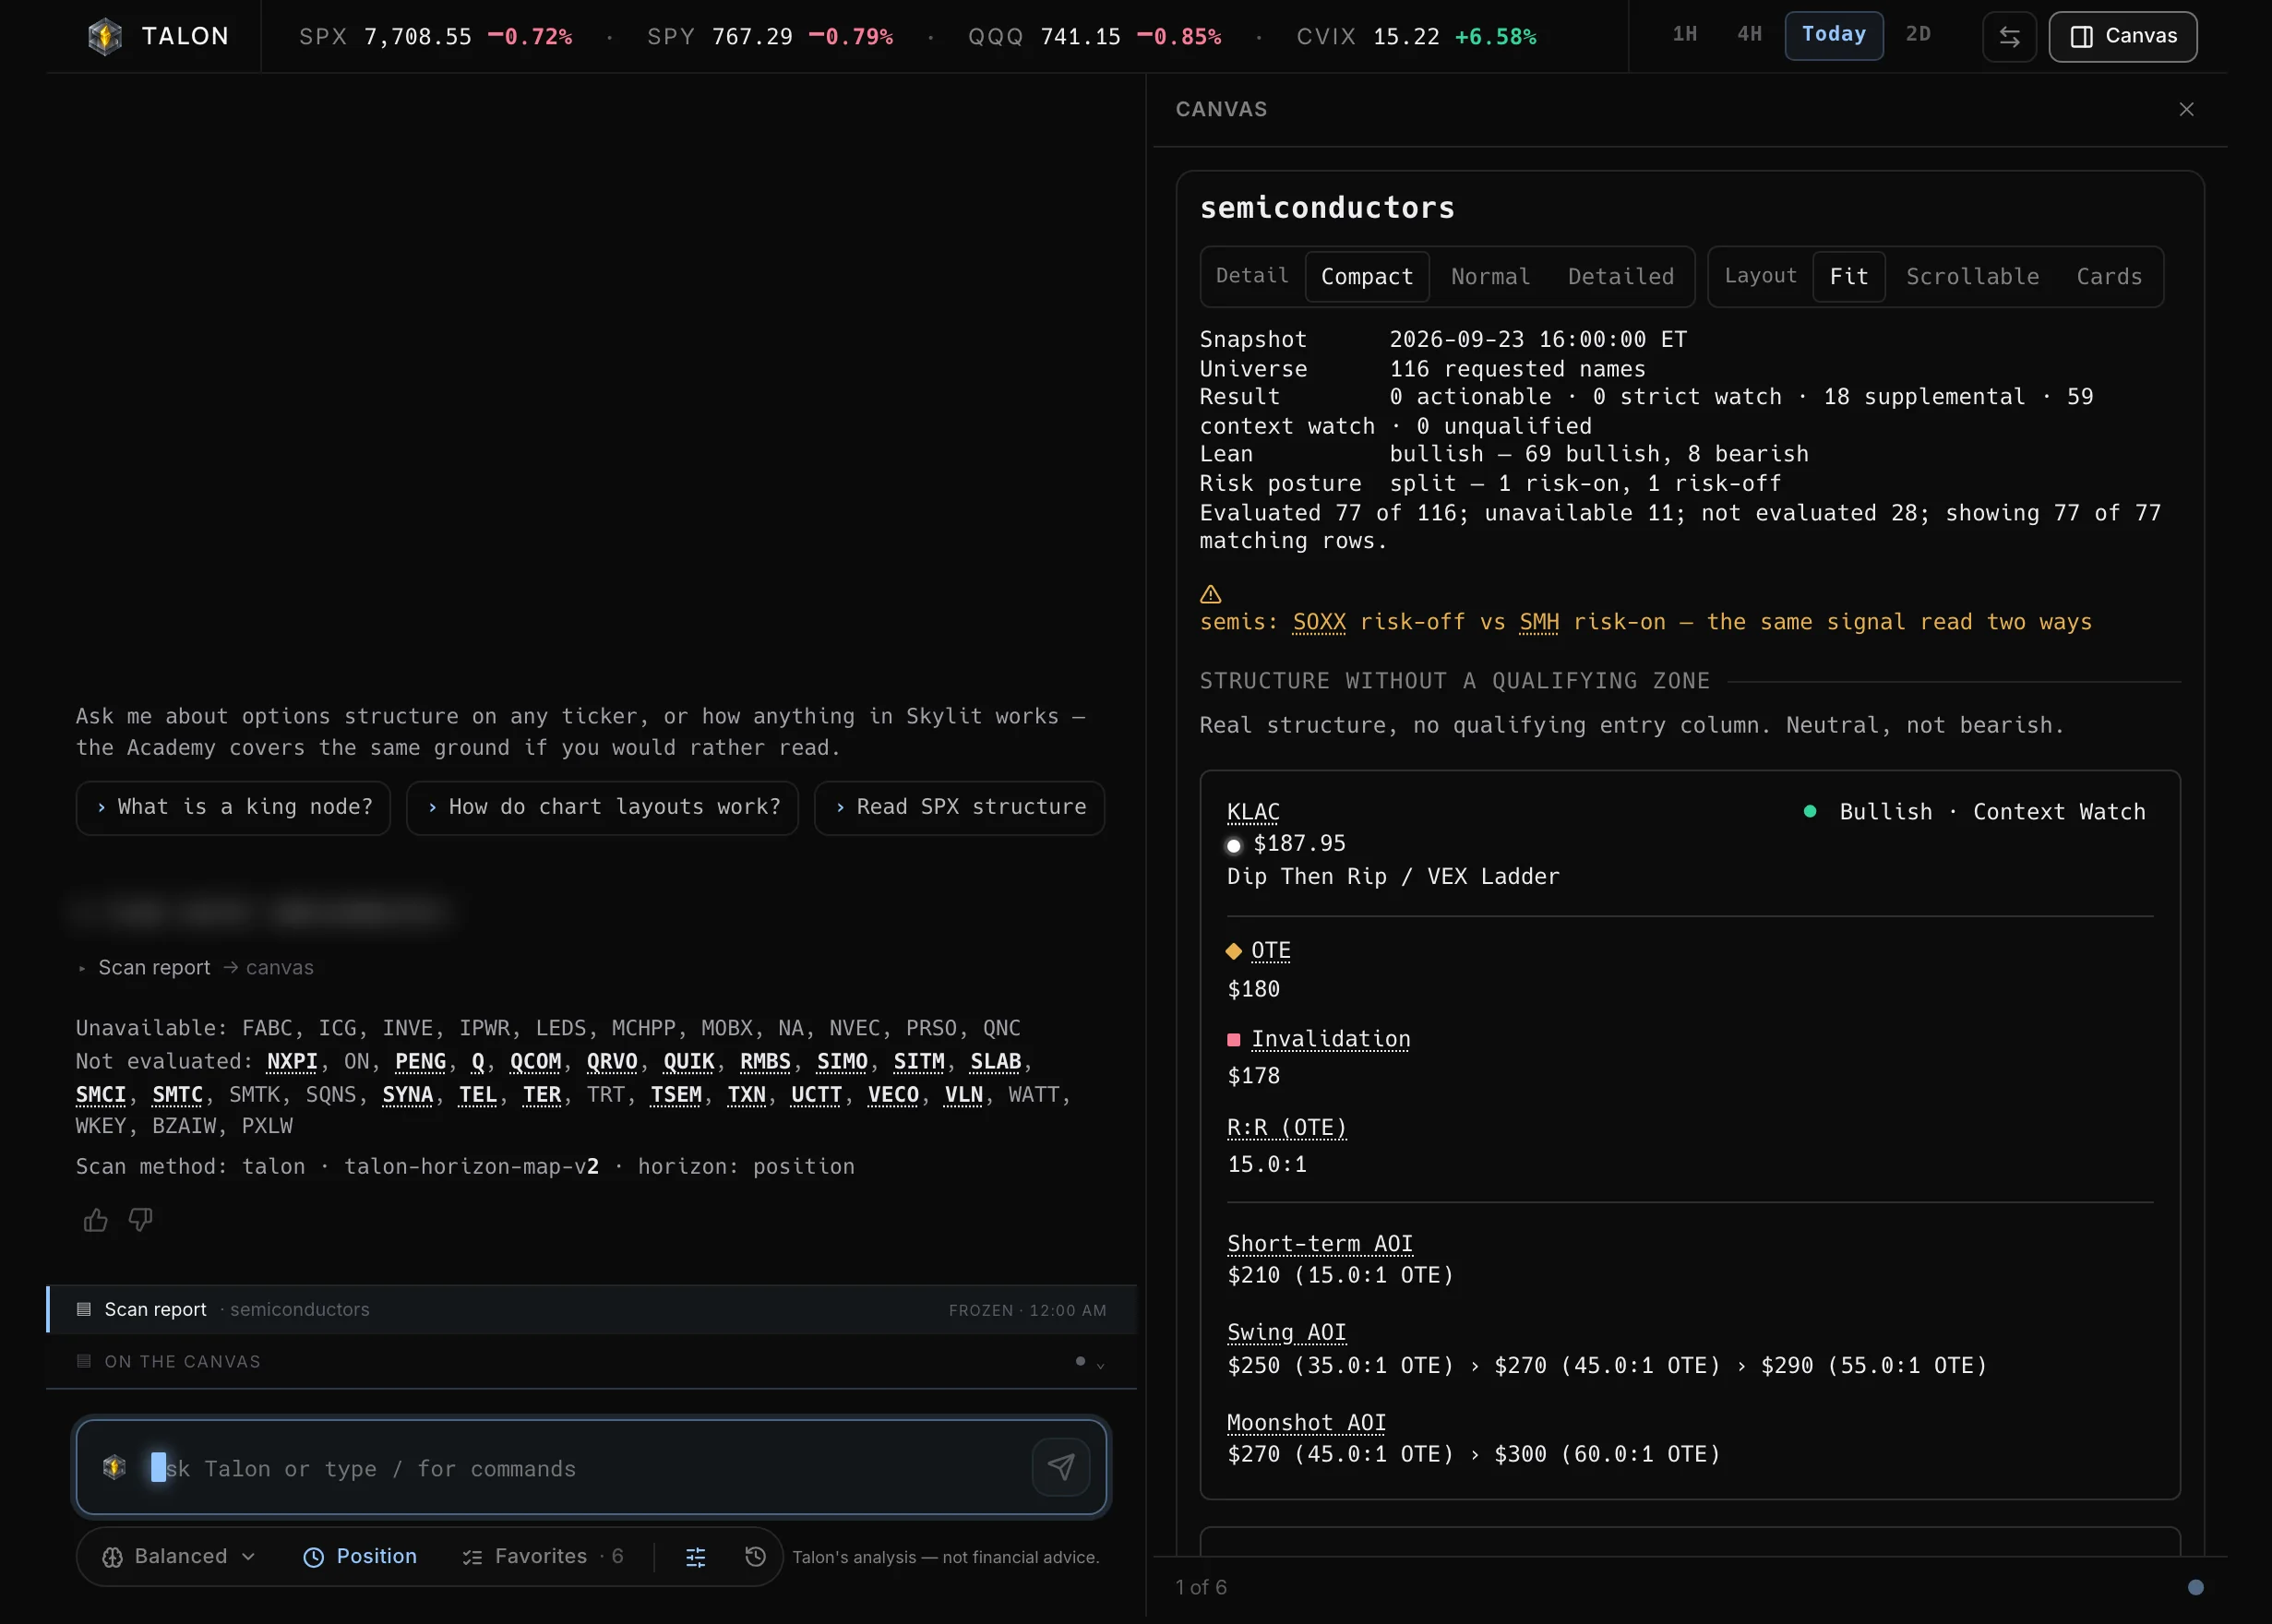Viewport: 2272px width, 1624px height.
Task: Click the Talon cube logo icon
Action: 105,36
